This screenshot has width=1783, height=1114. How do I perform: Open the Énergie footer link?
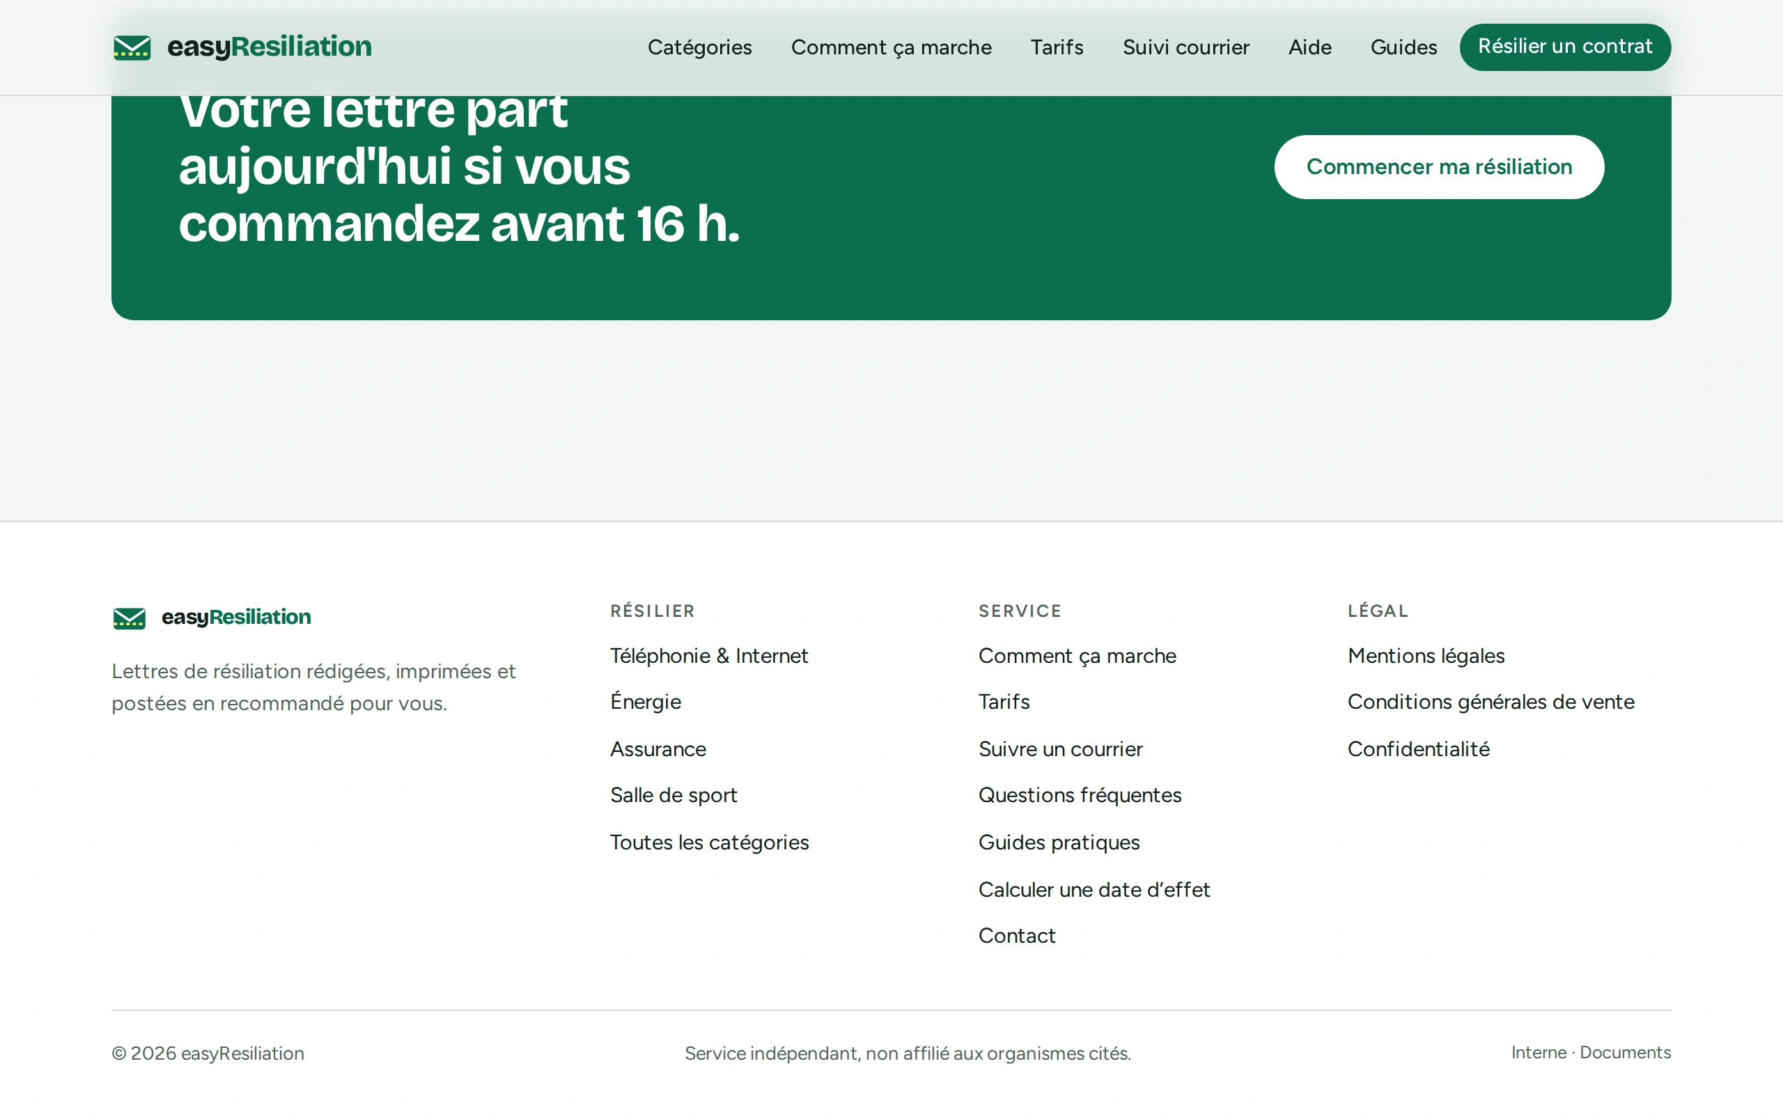click(x=646, y=701)
